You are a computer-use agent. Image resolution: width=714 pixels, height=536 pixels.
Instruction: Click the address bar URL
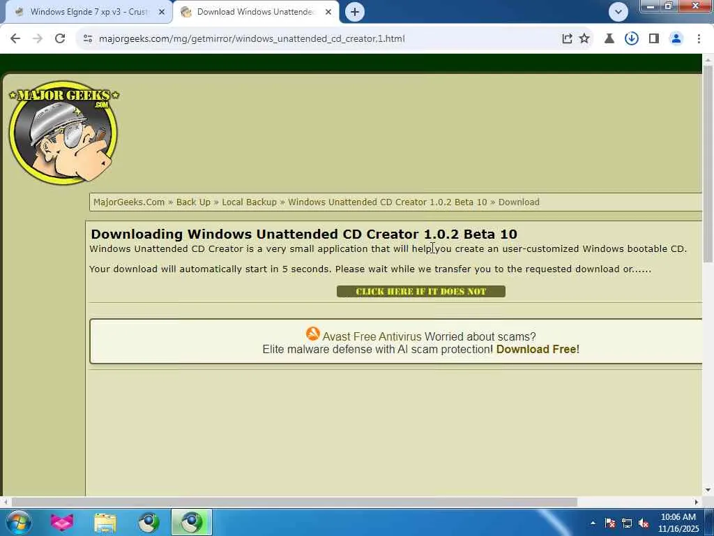click(251, 39)
